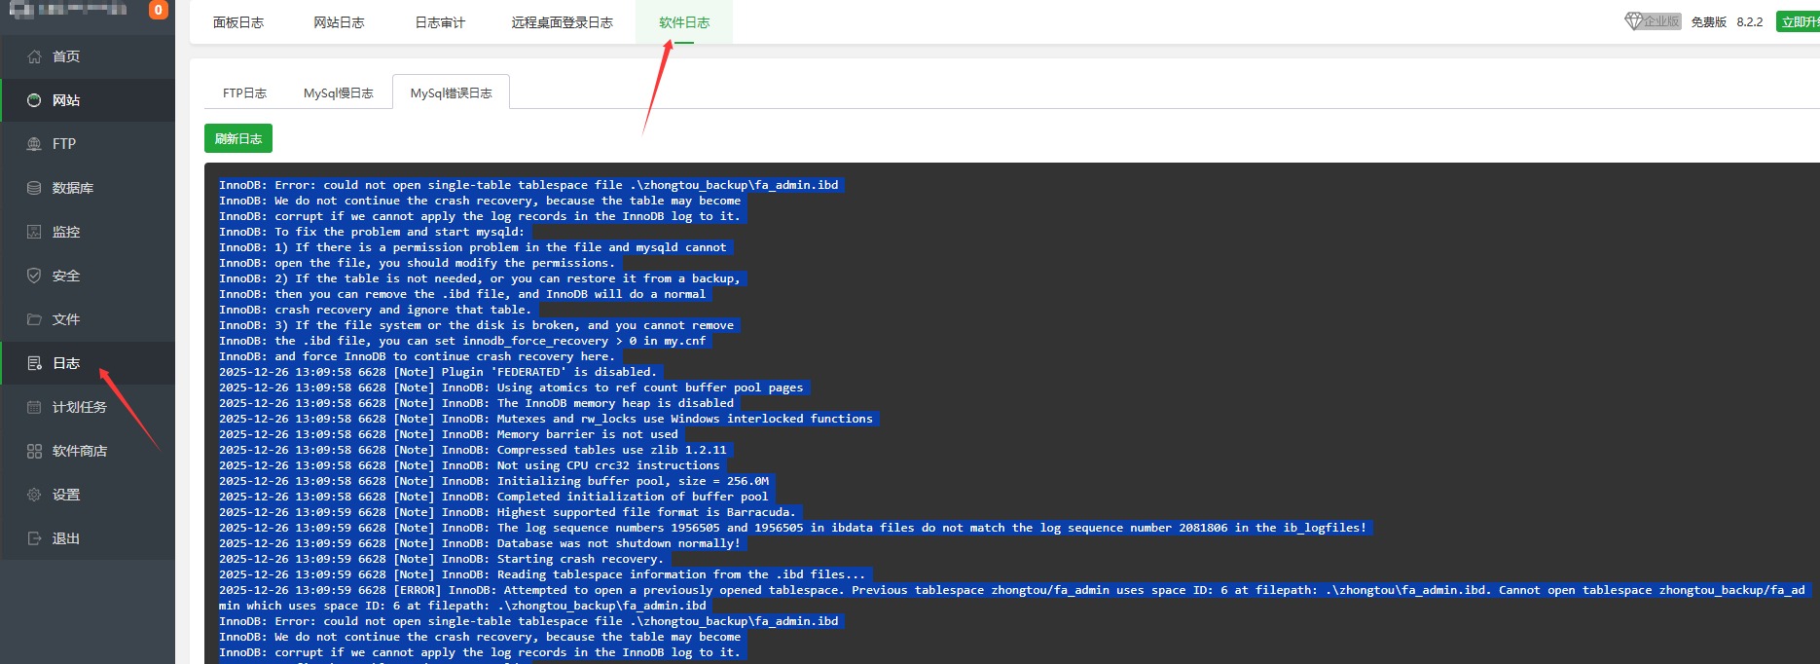Click the 文件 folder icon
The image size is (1820, 664).
click(34, 319)
